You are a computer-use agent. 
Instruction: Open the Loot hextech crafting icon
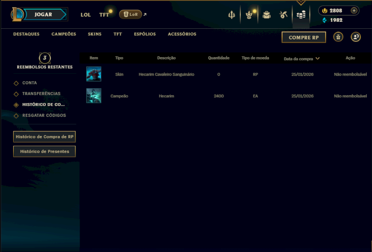[x=284, y=15]
